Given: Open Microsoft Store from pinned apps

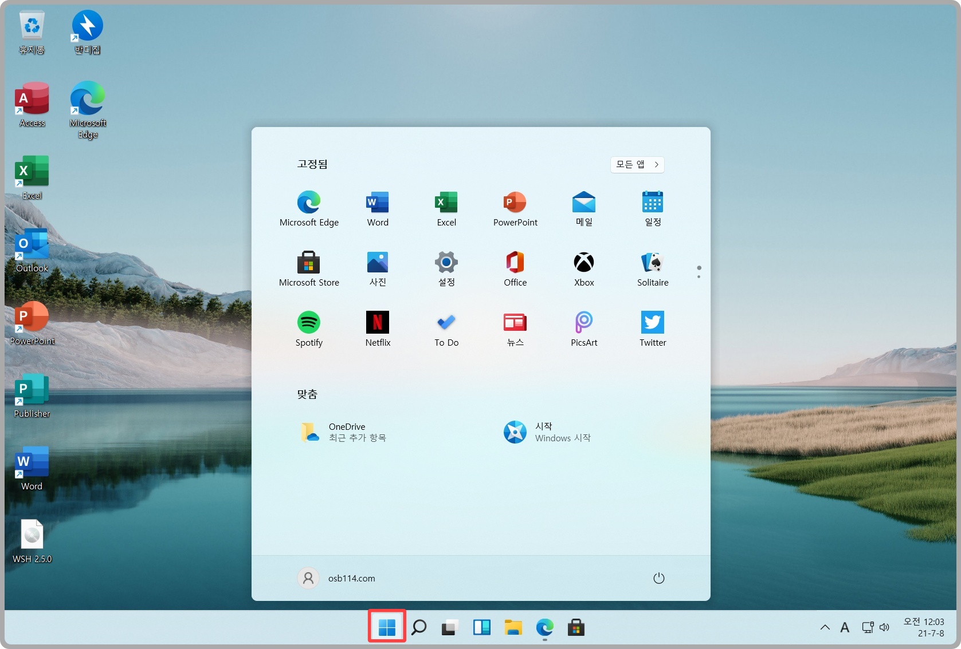Looking at the screenshot, I should [309, 269].
